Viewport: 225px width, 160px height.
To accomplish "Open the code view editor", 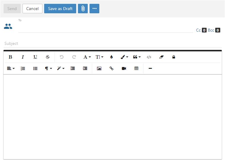I will [149, 57].
